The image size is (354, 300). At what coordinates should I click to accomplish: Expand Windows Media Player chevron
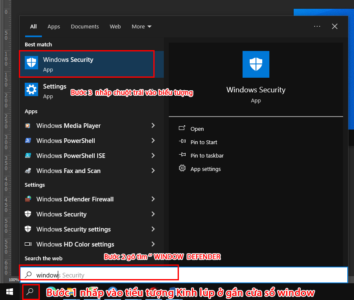(153, 125)
